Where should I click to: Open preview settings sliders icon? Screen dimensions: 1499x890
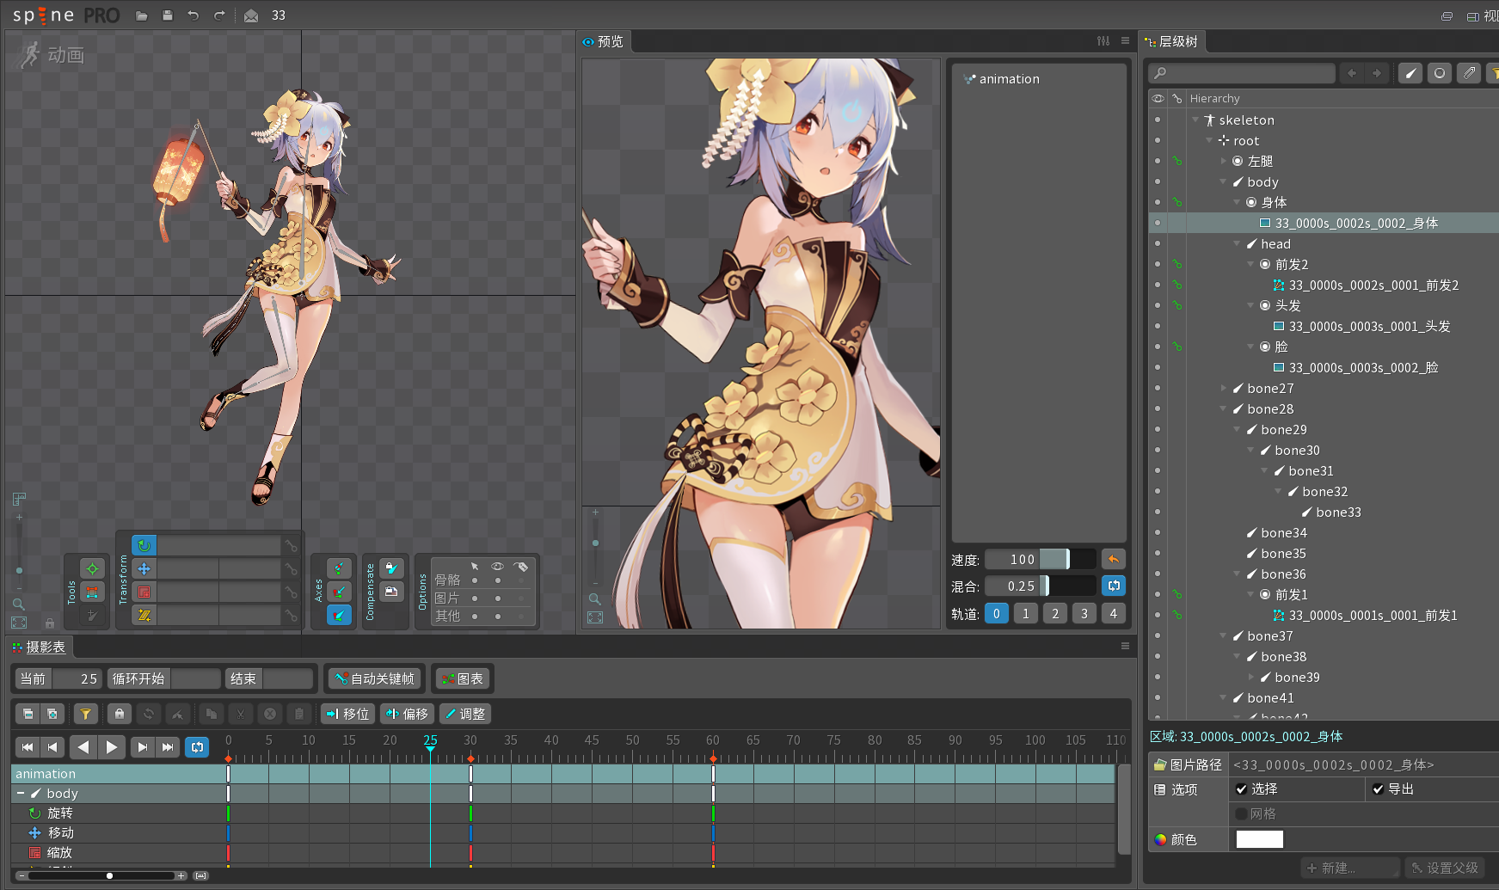1103,40
